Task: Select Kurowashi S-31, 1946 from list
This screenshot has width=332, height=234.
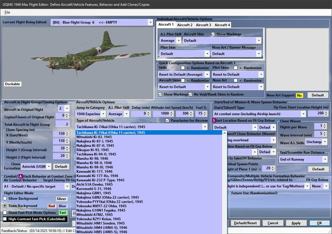Action: pos(149,189)
